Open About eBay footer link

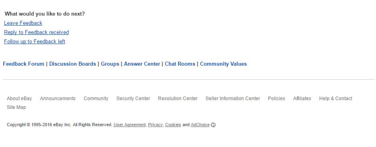tap(20, 99)
